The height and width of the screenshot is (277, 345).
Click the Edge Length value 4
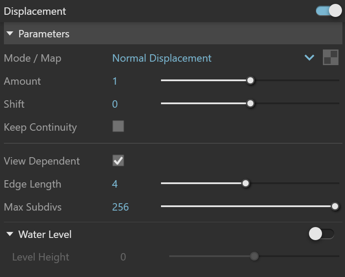tap(115, 184)
